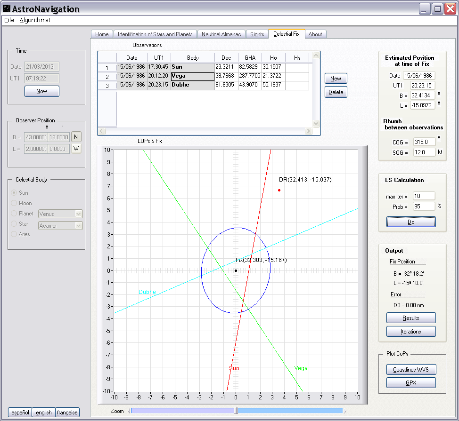Toggle the N latitude hemisphere button

pos(76,137)
